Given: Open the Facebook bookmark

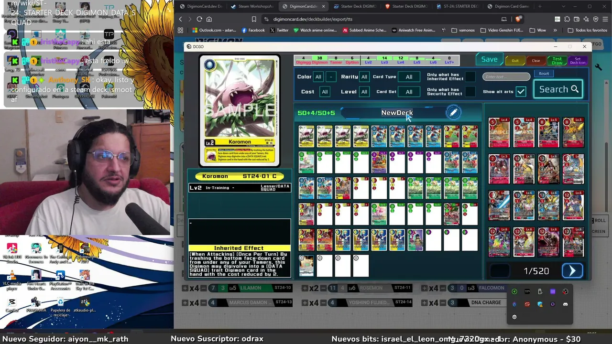Looking at the screenshot, I should tap(253, 30).
